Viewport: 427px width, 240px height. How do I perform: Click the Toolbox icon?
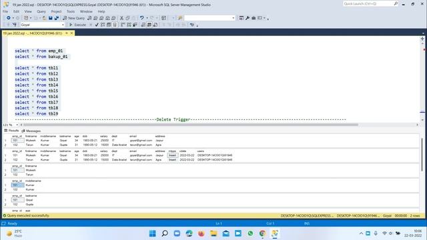pyautogui.click(x=254, y=18)
